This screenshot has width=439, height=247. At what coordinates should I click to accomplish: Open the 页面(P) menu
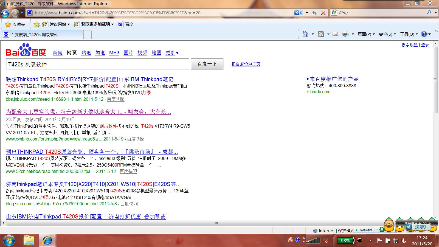pos(366,34)
